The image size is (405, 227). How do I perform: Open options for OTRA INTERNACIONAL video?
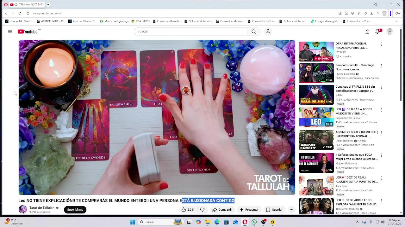point(382,44)
